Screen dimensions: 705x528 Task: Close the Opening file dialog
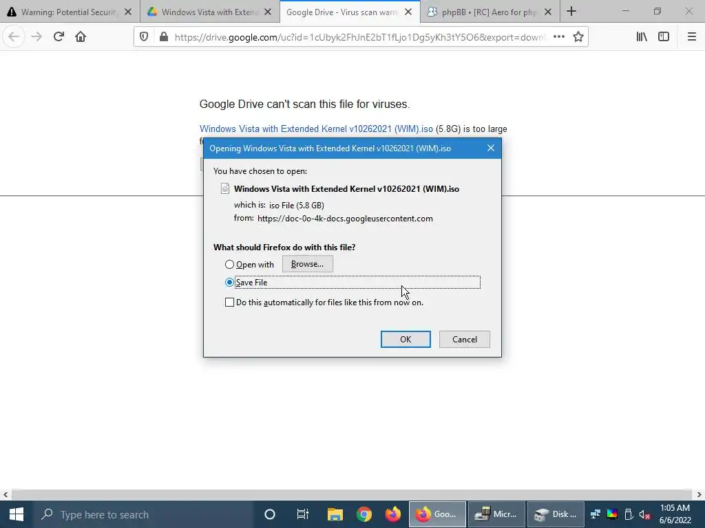click(490, 148)
